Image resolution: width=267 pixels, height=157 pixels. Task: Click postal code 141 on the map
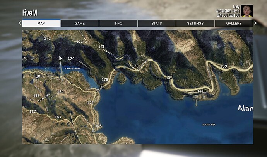200,91
